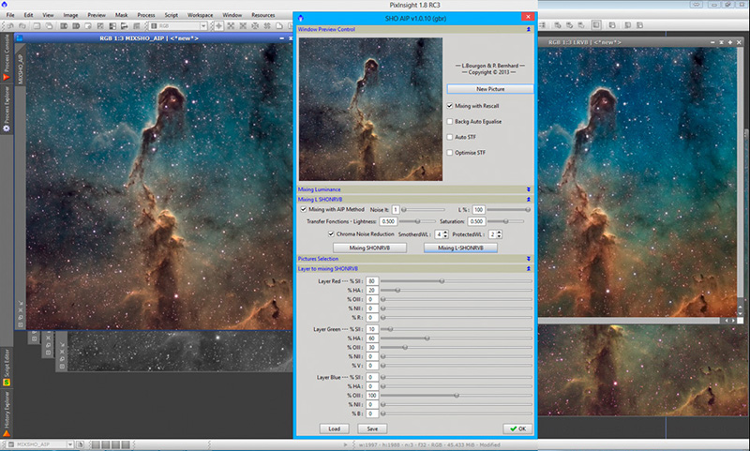Click the Layer Green % HA value field

click(373, 338)
